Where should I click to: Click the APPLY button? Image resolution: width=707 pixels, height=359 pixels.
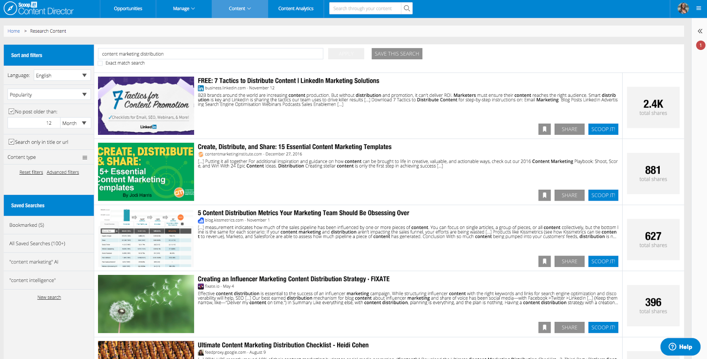click(x=346, y=53)
